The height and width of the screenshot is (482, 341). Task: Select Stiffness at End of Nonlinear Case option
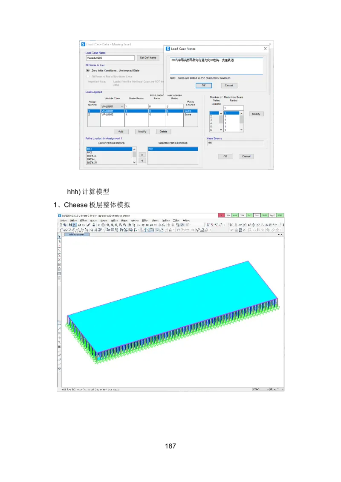(88, 77)
